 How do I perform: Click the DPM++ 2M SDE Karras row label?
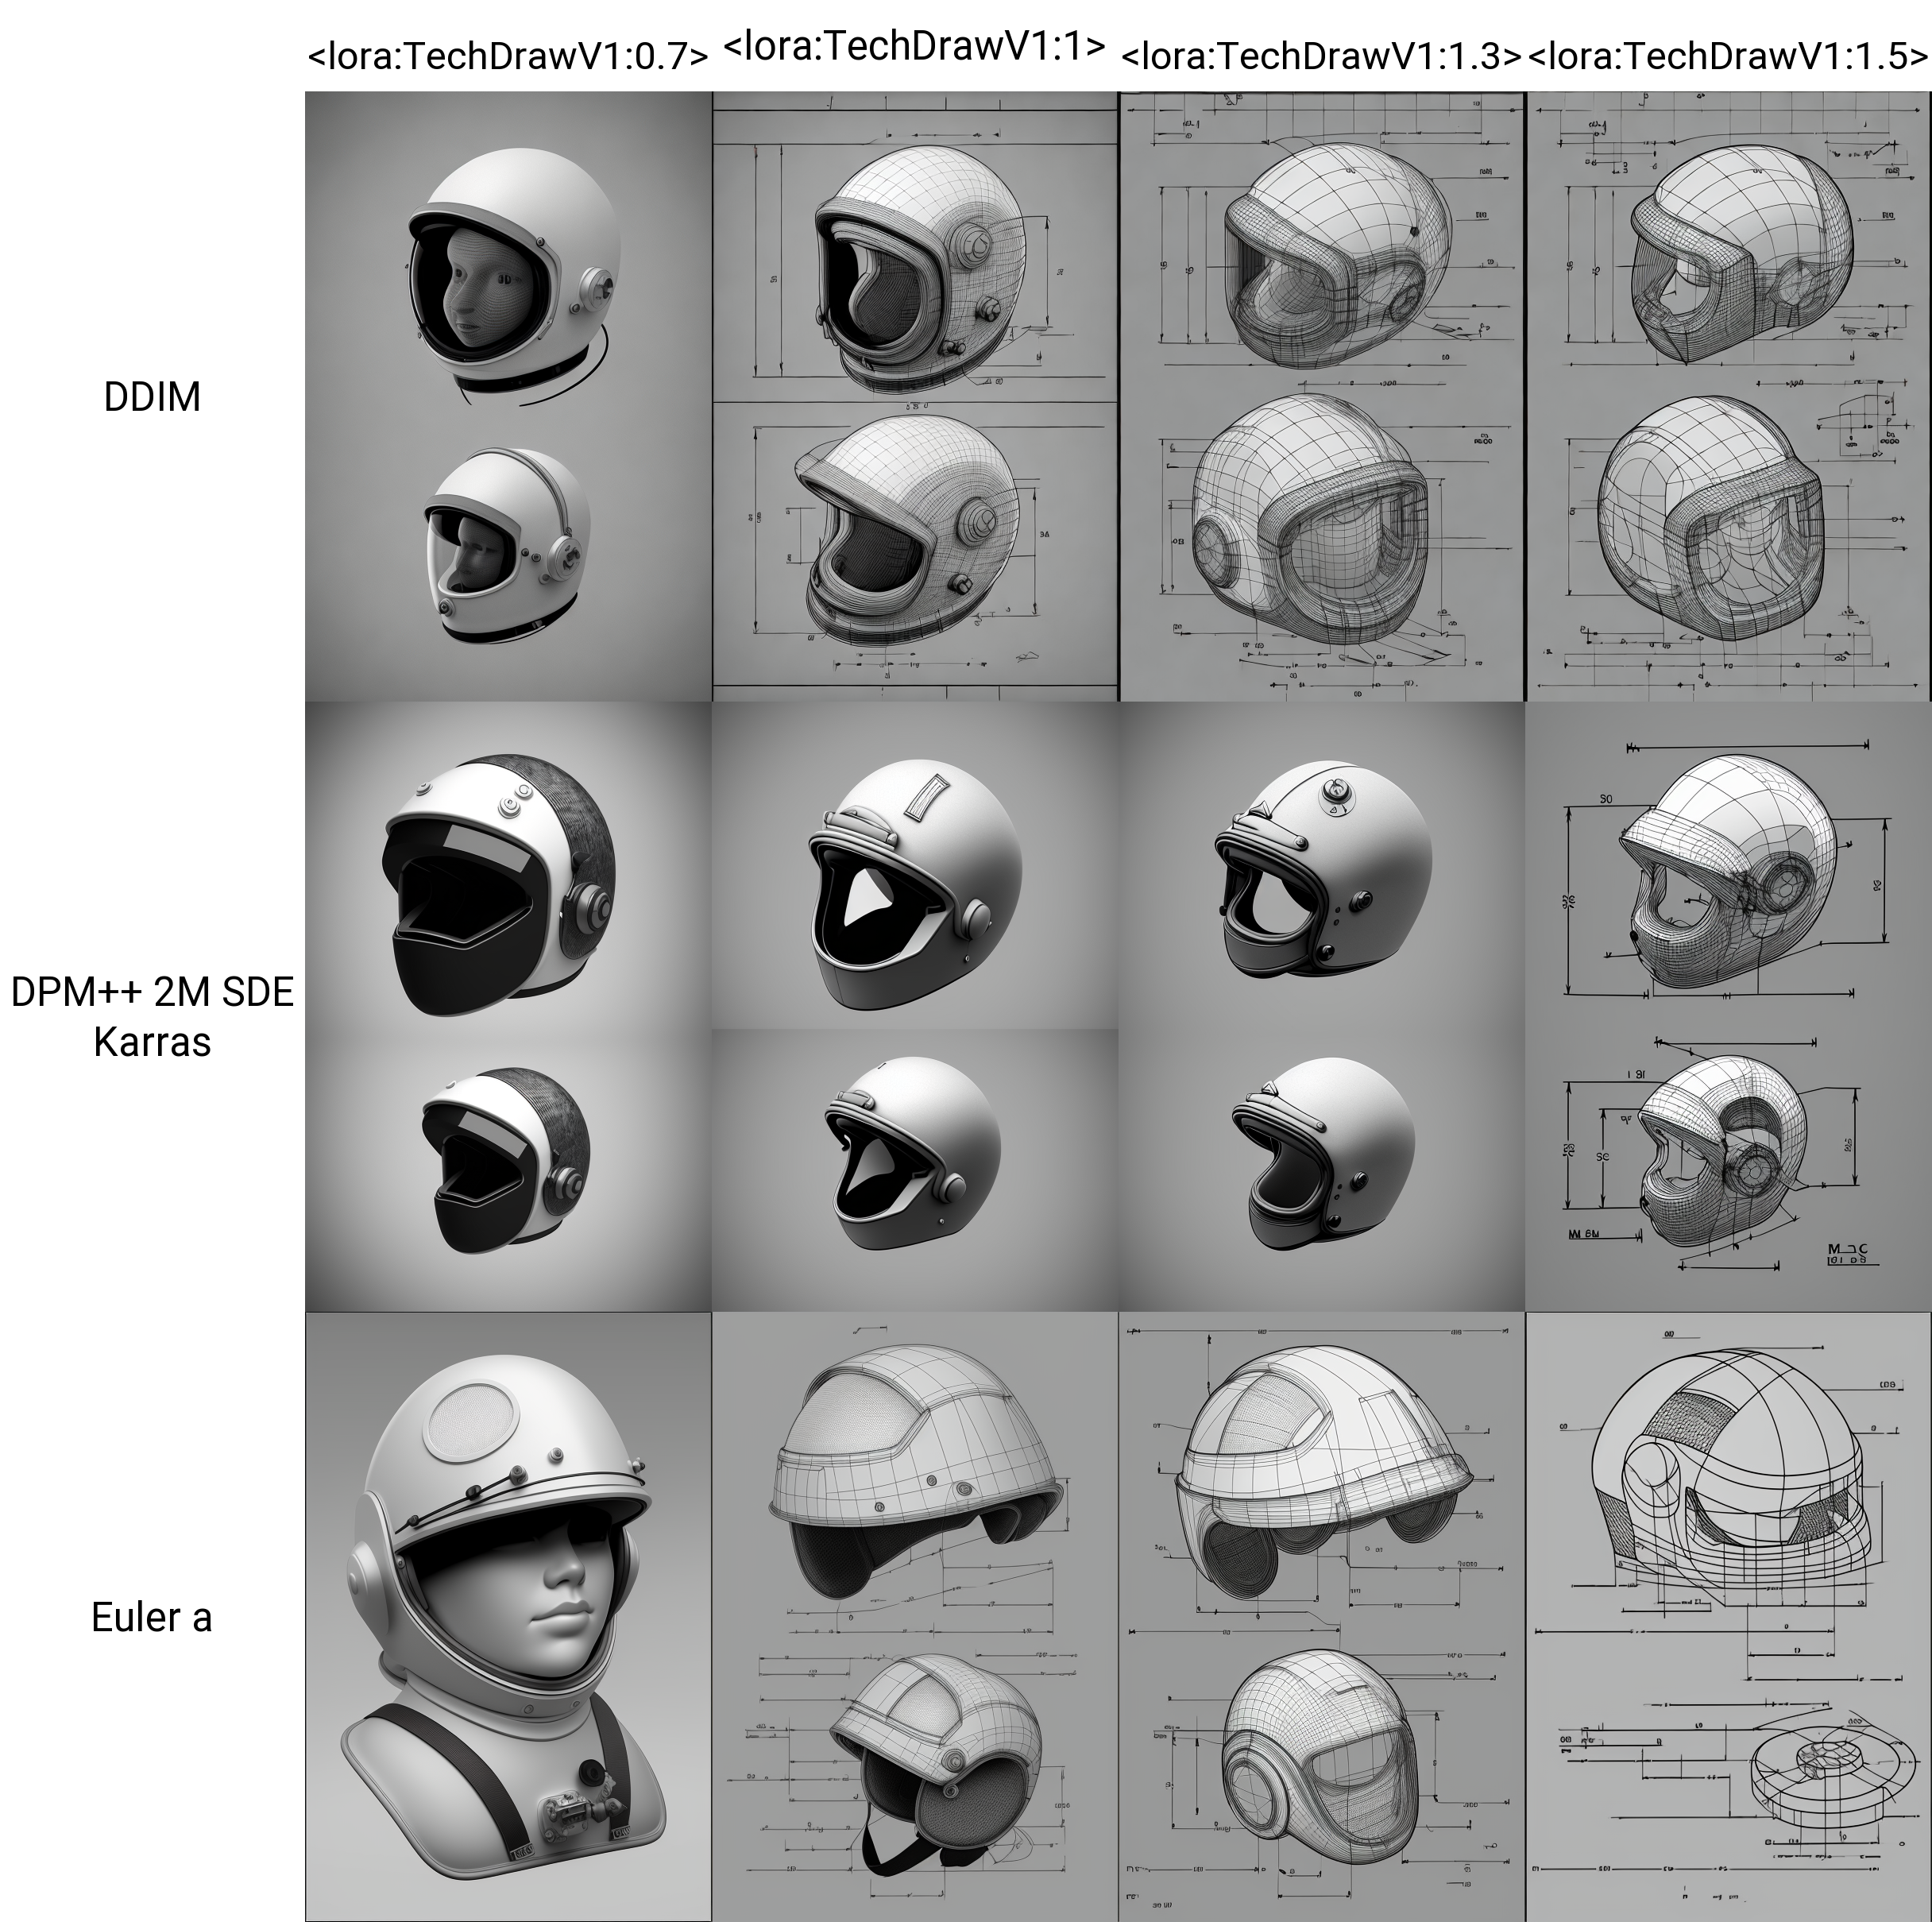152,1016
